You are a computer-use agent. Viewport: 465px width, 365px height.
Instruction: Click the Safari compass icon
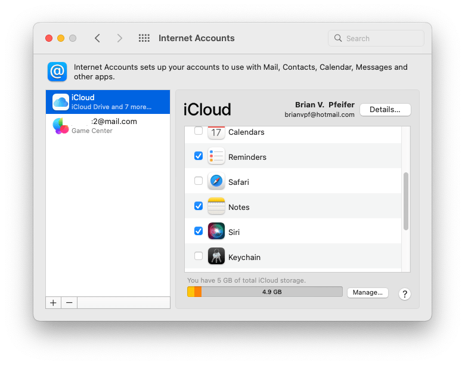(x=216, y=182)
